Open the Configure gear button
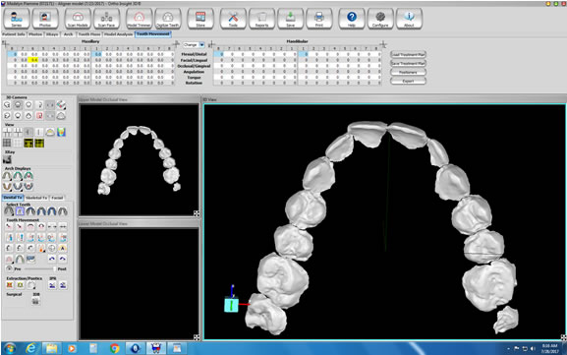The width and height of the screenshot is (567, 355). [380, 19]
